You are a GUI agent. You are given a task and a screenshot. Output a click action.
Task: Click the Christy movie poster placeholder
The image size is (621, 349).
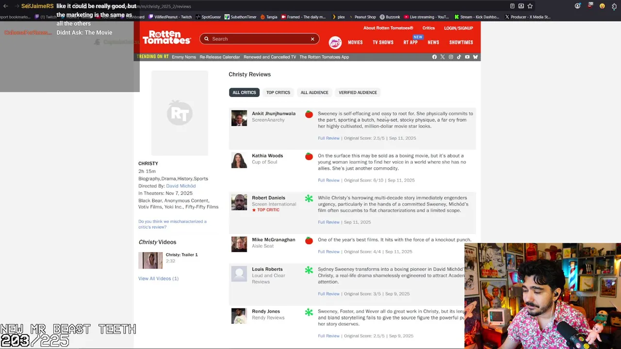coord(180,113)
